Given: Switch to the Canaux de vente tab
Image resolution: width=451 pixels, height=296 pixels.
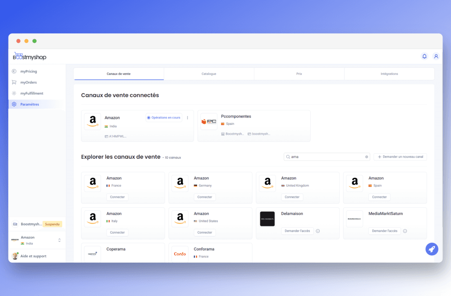Looking at the screenshot, I should coord(119,74).
